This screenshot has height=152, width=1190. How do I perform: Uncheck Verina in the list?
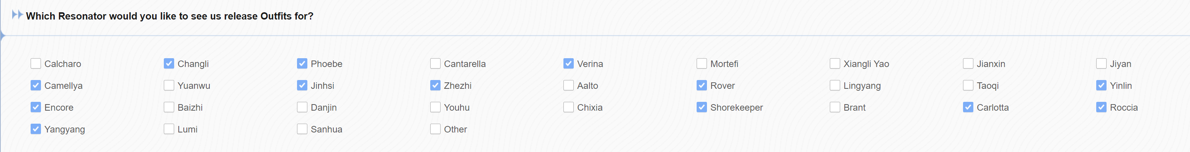click(569, 63)
